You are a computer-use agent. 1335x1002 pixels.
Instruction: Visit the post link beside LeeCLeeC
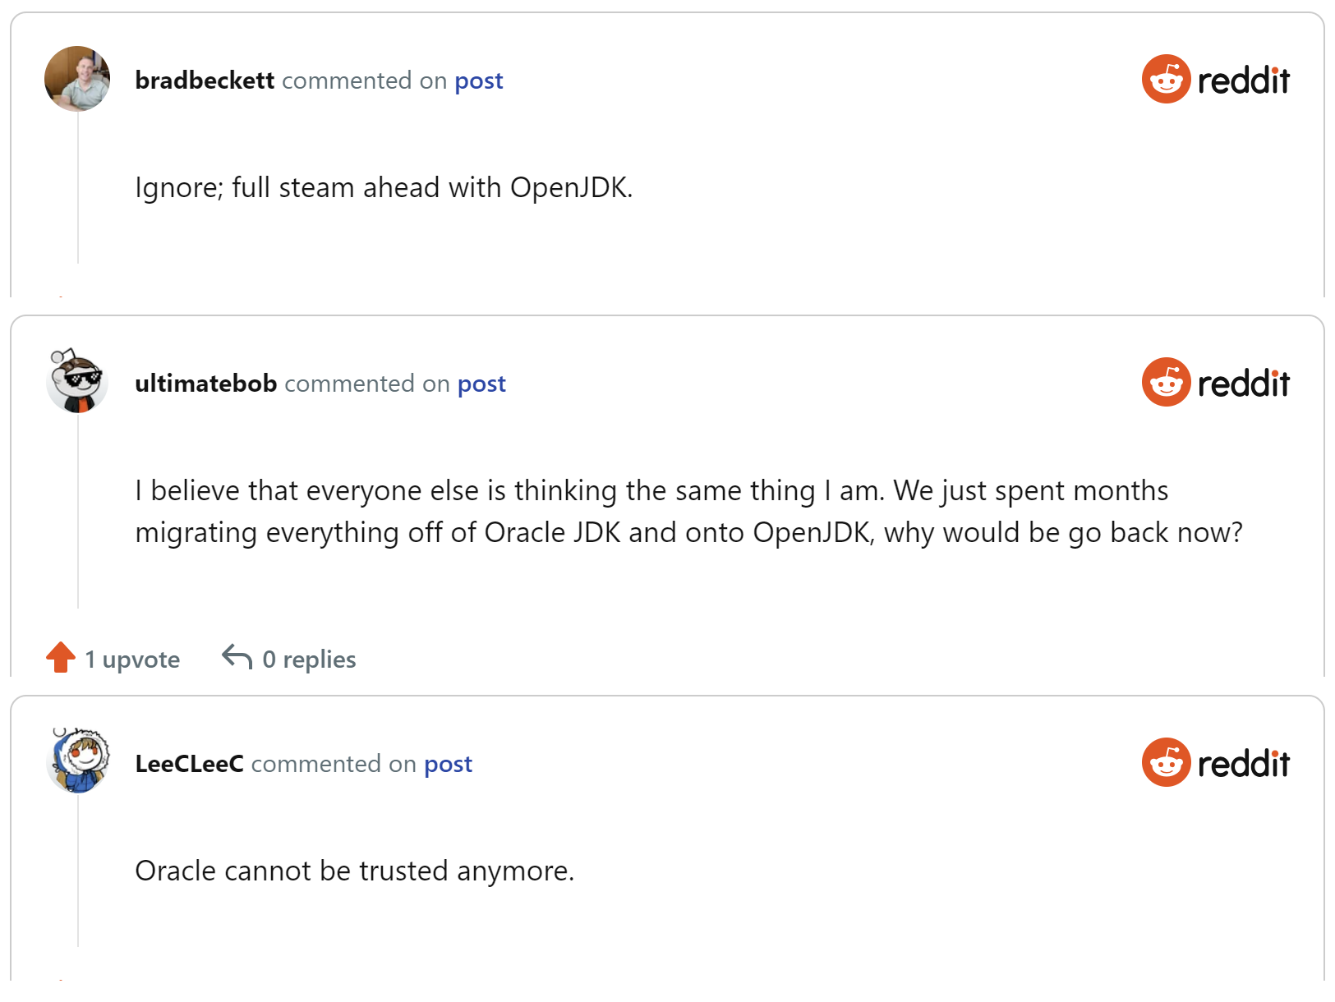448,764
